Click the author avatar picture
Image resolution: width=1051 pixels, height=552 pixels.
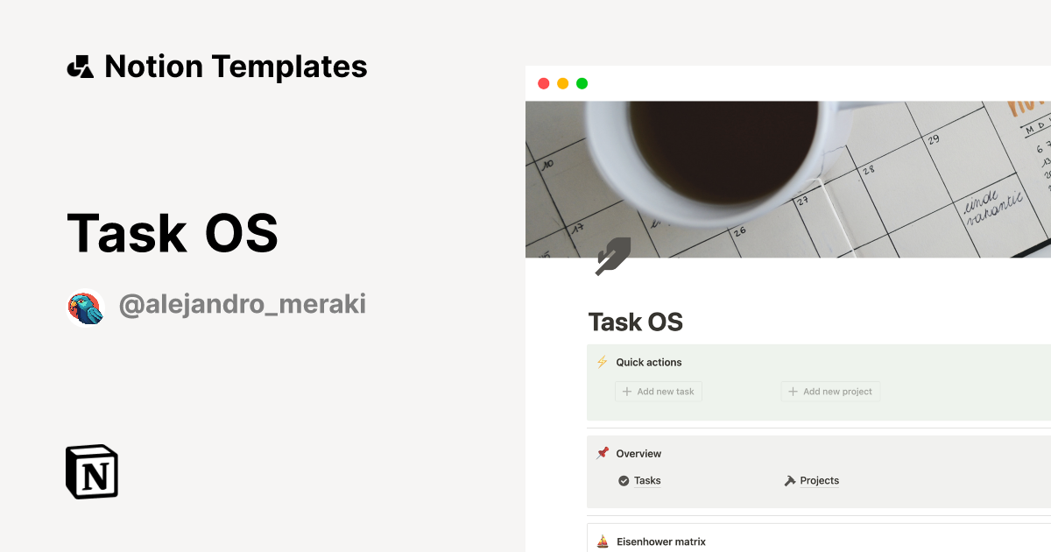[x=85, y=306]
